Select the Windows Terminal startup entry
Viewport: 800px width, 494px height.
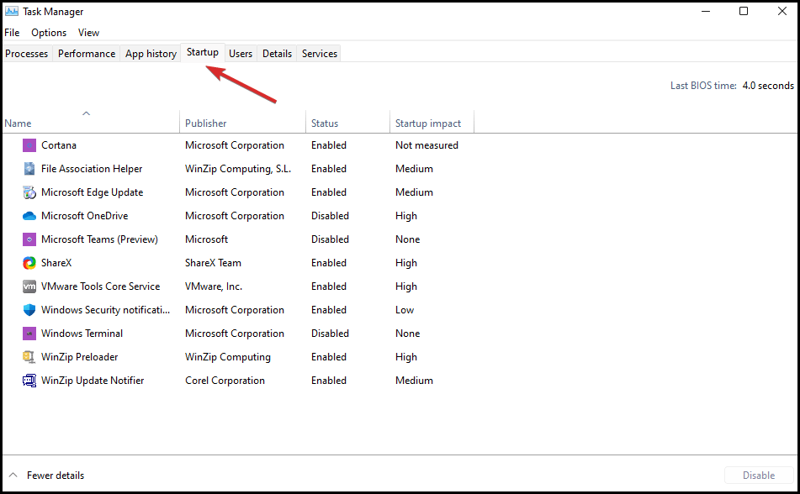pos(82,334)
